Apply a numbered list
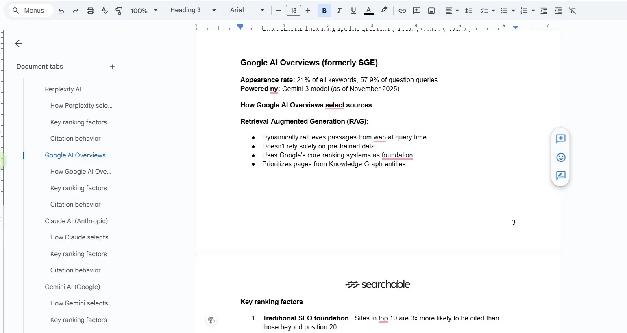This screenshot has width=627, height=333. pos(524,11)
